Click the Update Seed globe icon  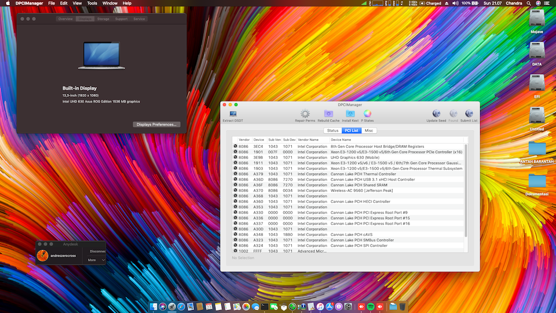[436, 114]
